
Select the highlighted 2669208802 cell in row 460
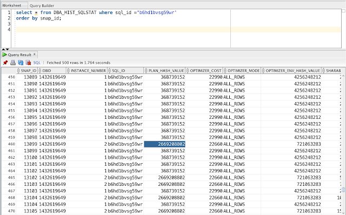pyautogui.click(x=164, y=144)
